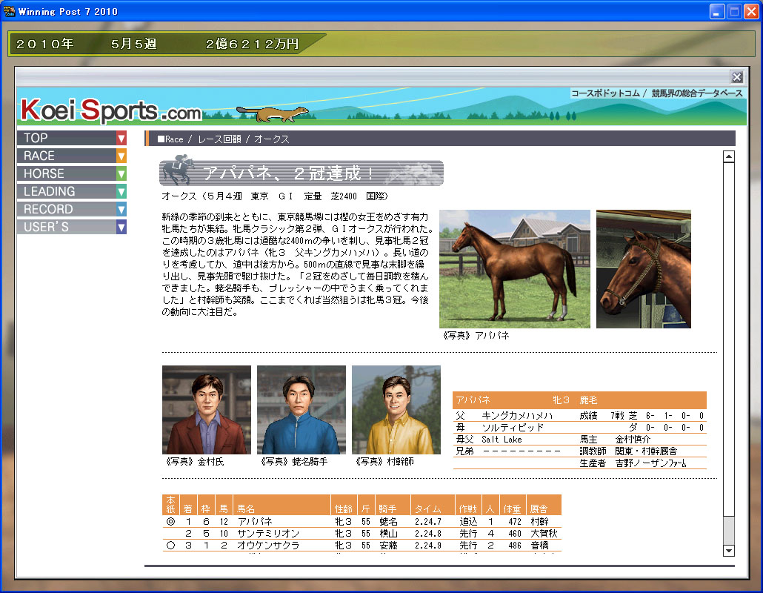Click the funds display 2億6212万円

[x=252, y=44]
